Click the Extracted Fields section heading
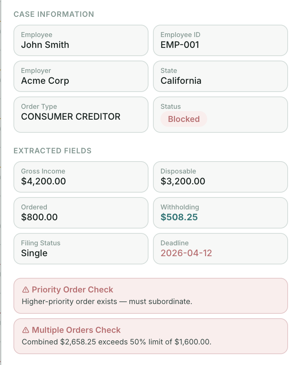The height and width of the screenshot is (365, 300). pos(52,151)
